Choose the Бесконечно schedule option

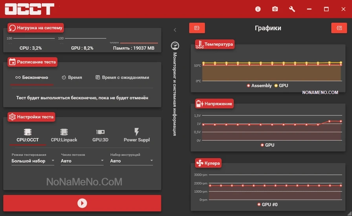tap(31, 77)
